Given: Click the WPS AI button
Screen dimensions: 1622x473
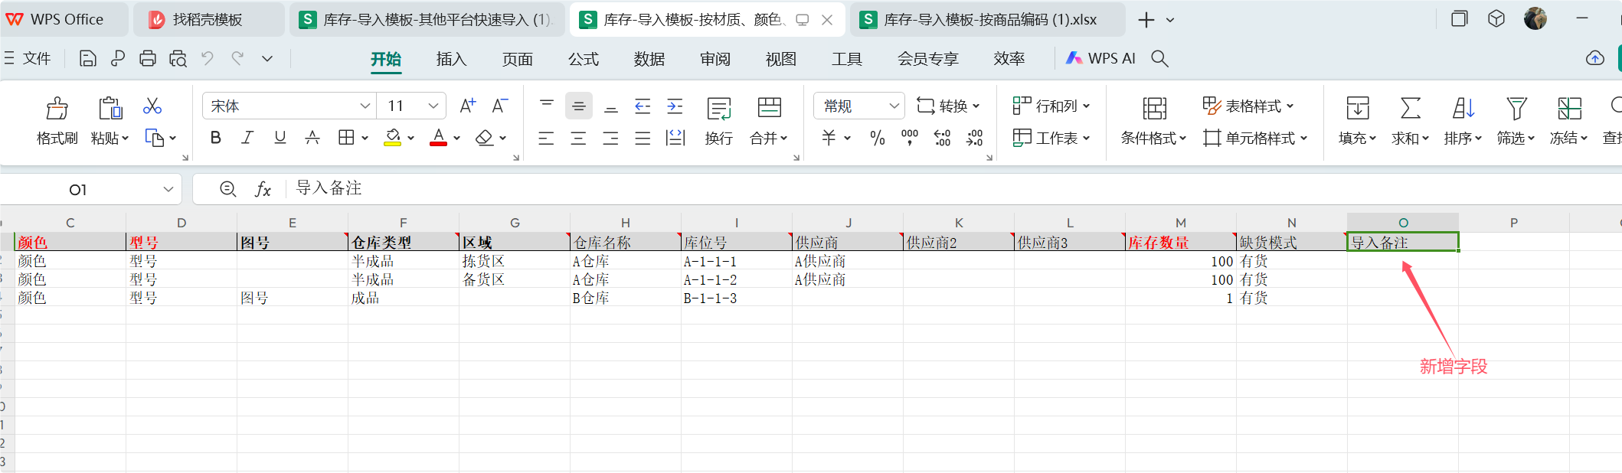Looking at the screenshot, I should [x=1100, y=58].
